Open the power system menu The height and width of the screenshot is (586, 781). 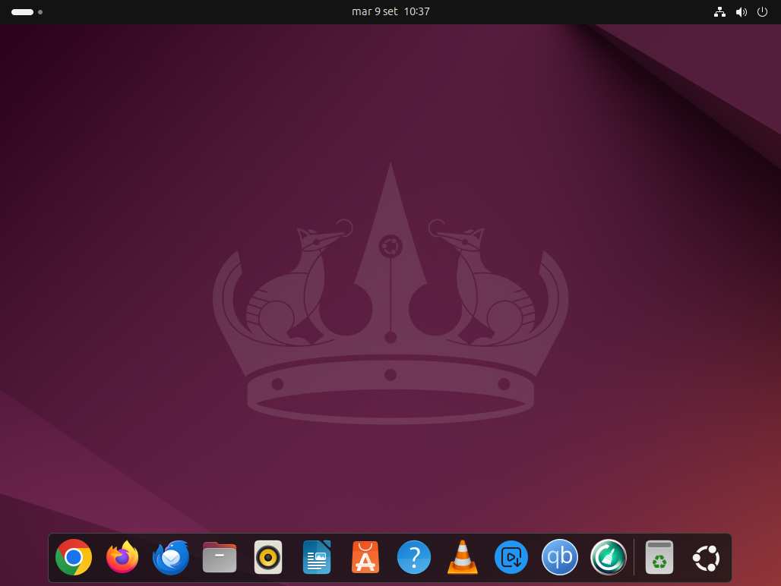pyautogui.click(x=762, y=11)
